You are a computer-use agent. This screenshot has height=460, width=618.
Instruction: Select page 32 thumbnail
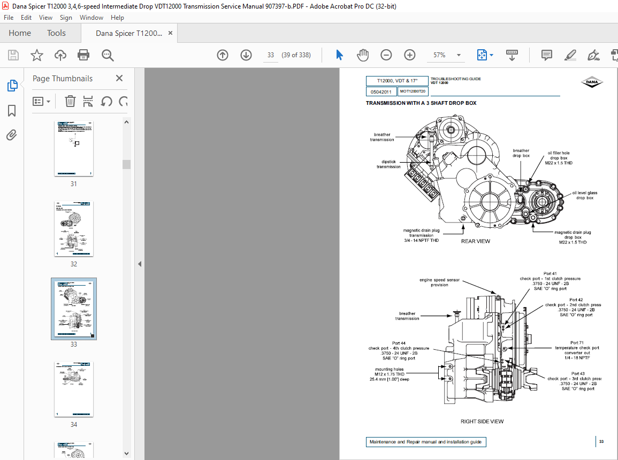(x=74, y=229)
